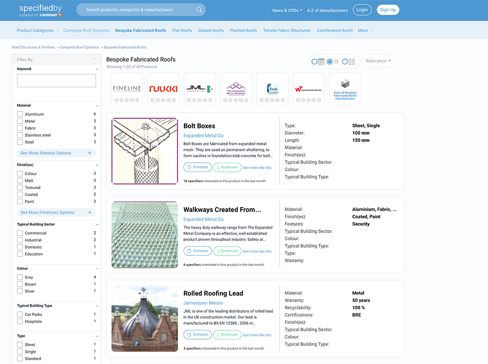The width and height of the screenshot is (488, 364).
Task: Switch to table view layout
Action: (x=318, y=62)
